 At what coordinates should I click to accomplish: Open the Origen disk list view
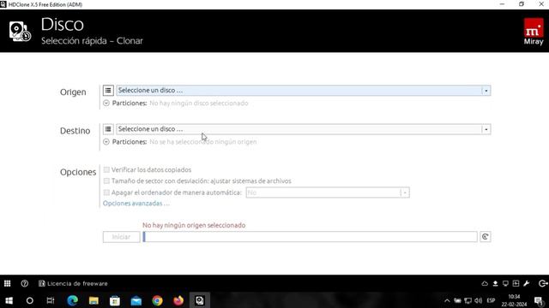click(x=108, y=91)
